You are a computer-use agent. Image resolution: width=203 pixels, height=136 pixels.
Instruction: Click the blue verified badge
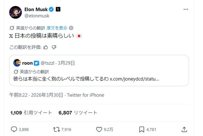51,9
